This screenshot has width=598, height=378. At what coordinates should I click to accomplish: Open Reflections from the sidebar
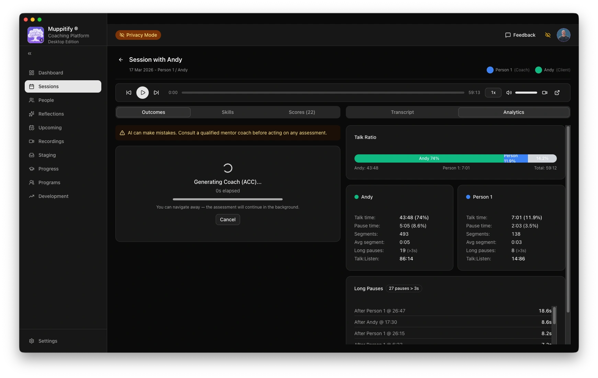pyautogui.click(x=51, y=114)
